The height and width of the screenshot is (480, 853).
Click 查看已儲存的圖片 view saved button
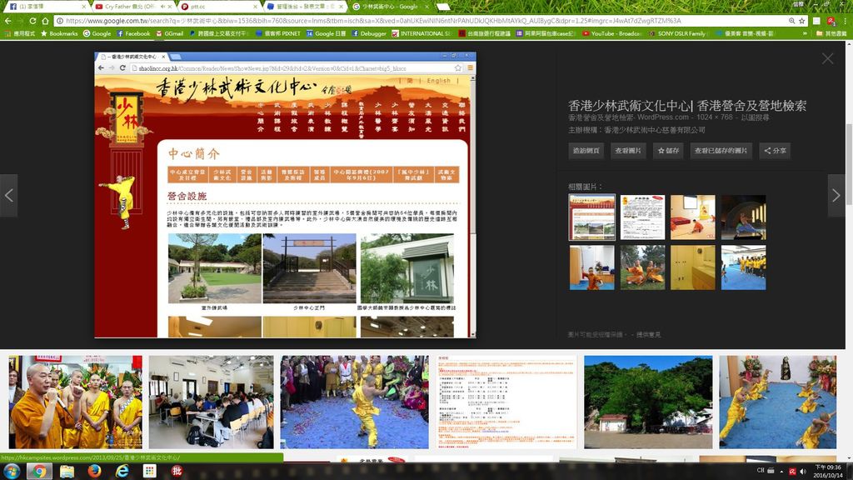[721, 151]
